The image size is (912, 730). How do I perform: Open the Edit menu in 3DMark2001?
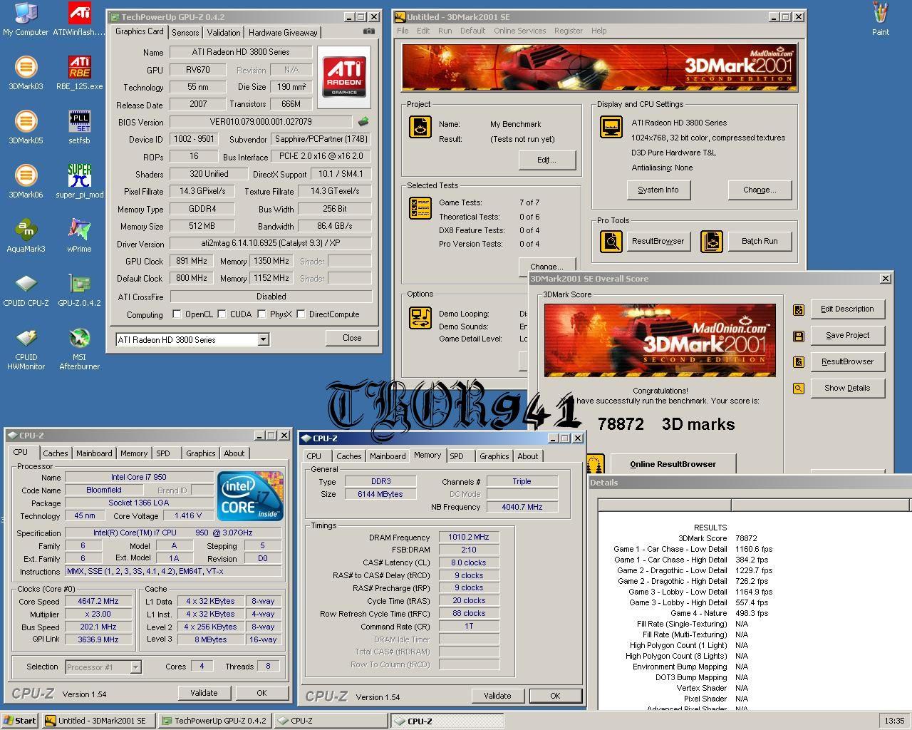pos(423,31)
